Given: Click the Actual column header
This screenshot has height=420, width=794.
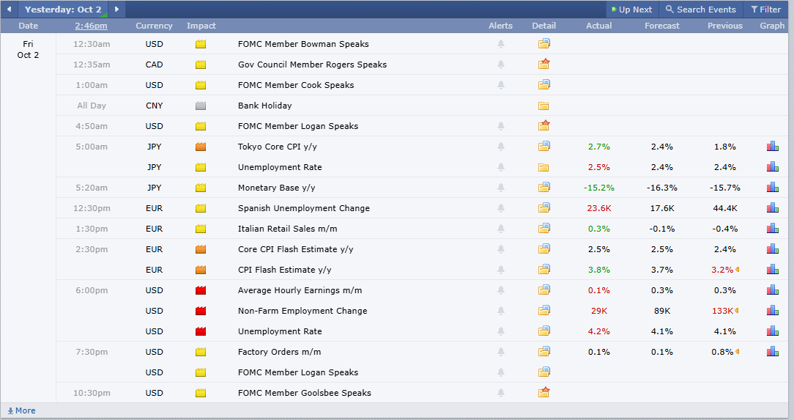Looking at the screenshot, I should (x=598, y=26).
